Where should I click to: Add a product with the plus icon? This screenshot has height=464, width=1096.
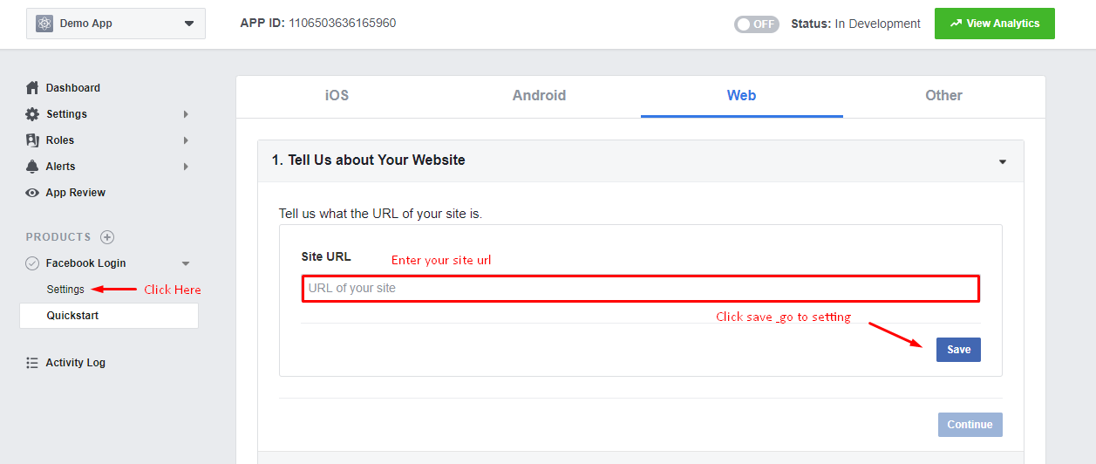coord(107,237)
